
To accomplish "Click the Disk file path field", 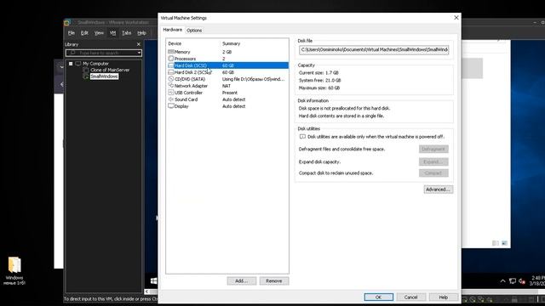I will (x=374, y=49).
